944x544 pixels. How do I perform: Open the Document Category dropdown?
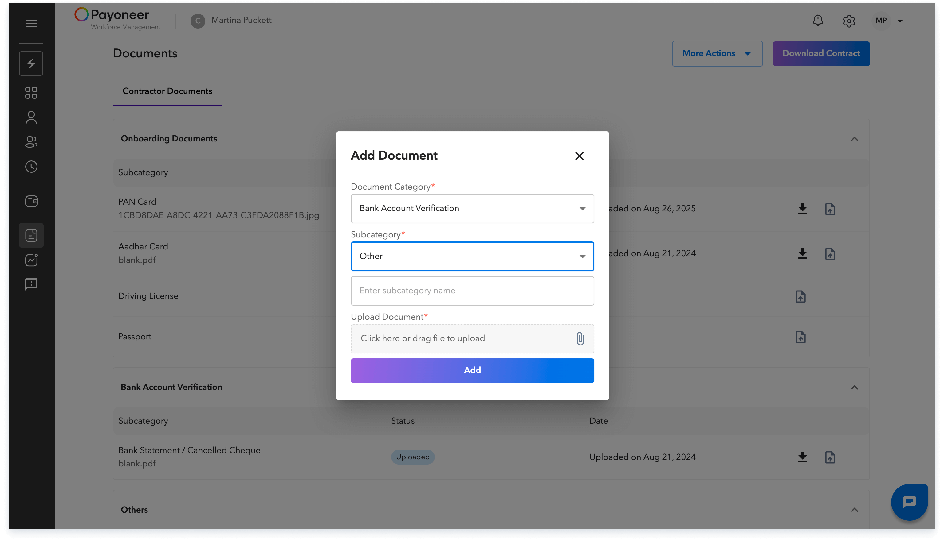(x=472, y=208)
